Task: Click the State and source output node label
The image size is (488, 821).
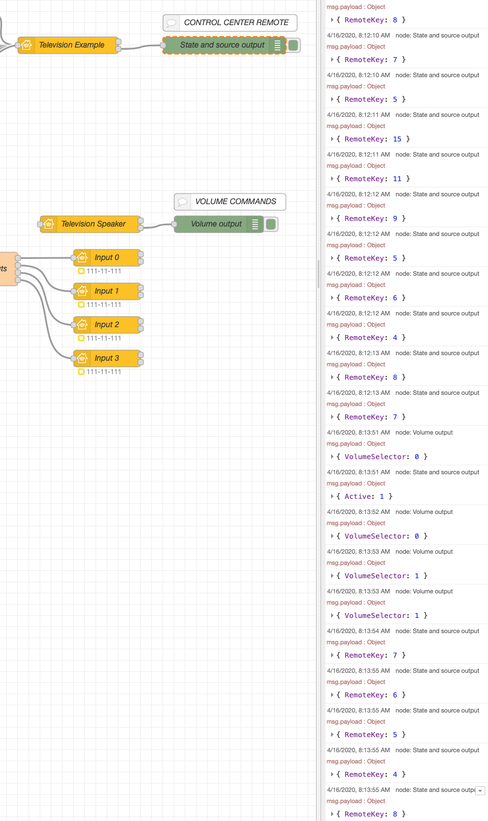Action: pyautogui.click(x=222, y=45)
